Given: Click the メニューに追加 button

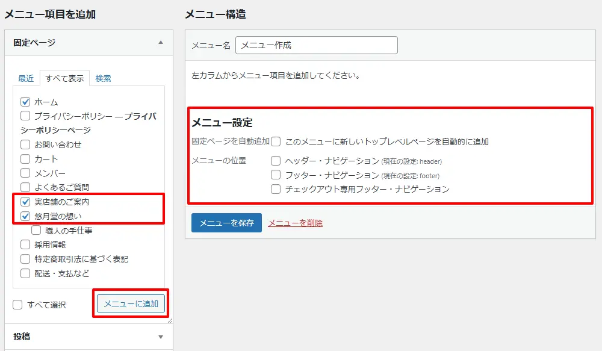Looking at the screenshot, I should (x=131, y=304).
